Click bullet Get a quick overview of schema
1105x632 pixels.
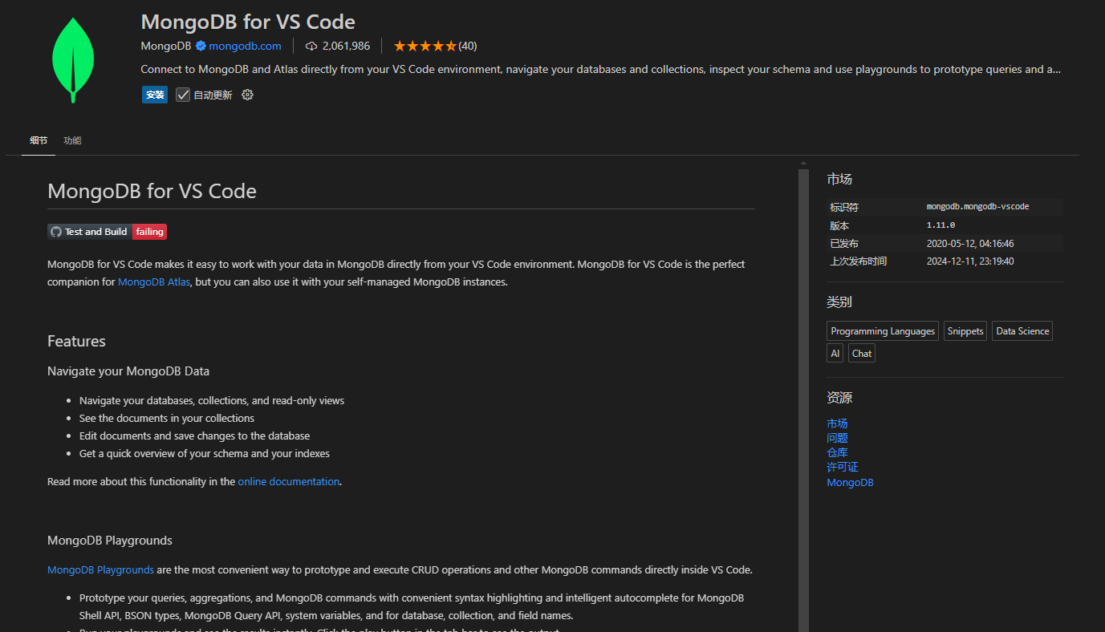point(205,453)
